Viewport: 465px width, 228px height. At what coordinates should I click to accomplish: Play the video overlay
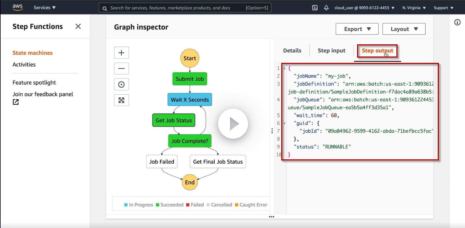point(233,124)
